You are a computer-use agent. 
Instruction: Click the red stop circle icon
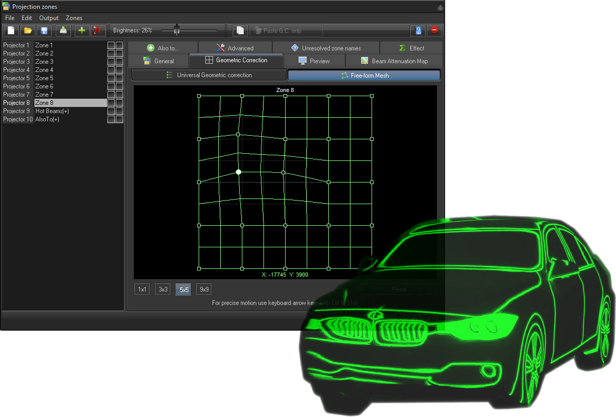click(434, 30)
